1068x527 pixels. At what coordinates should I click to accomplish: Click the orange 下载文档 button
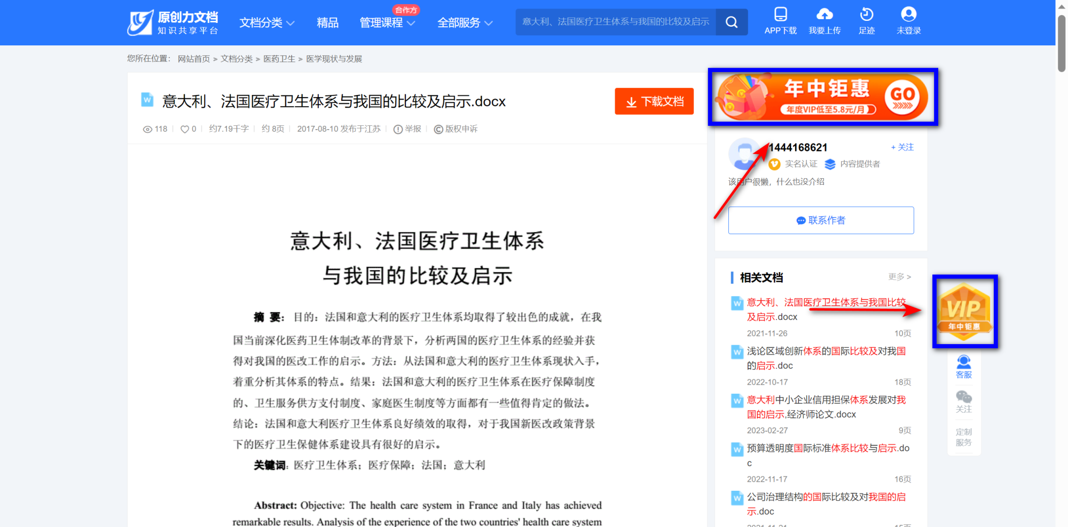[x=654, y=101]
